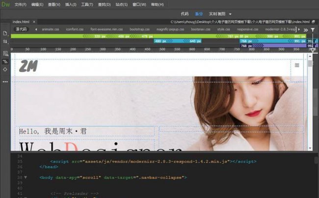Click the viewport width scrubber handle on ruler
The height and width of the screenshot is (198, 319).
[313, 50]
